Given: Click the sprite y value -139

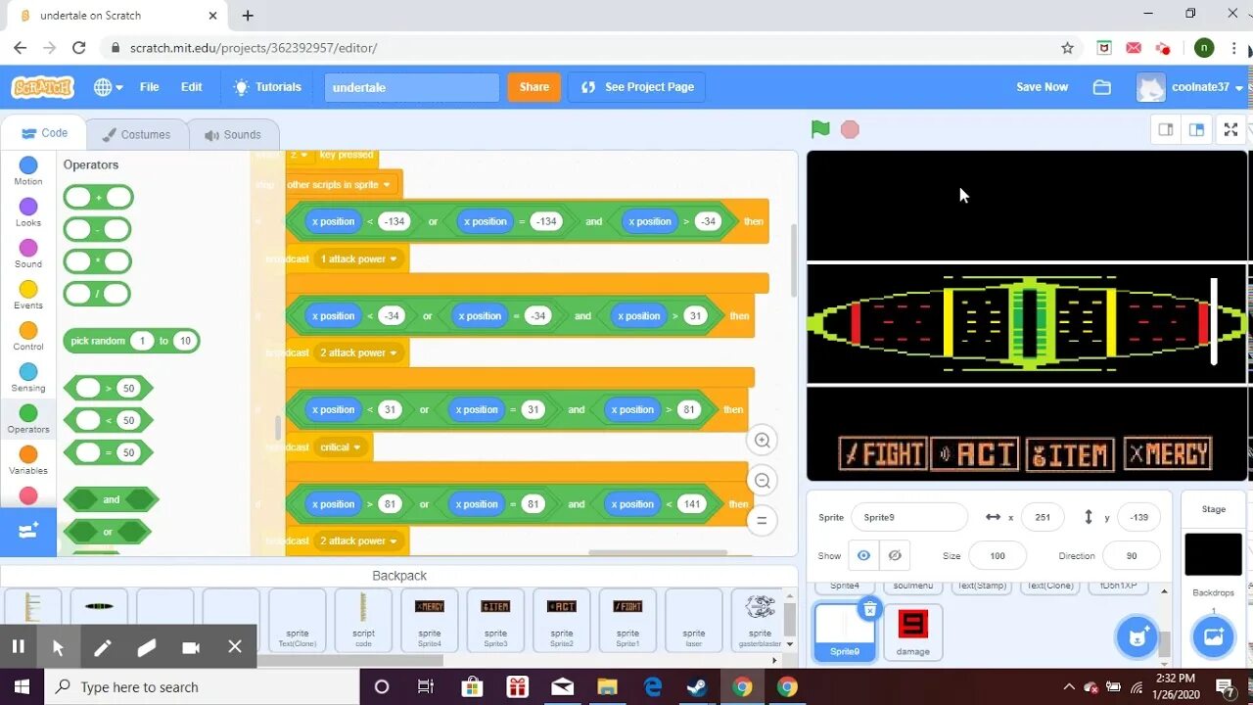Looking at the screenshot, I should click(x=1138, y=517).
